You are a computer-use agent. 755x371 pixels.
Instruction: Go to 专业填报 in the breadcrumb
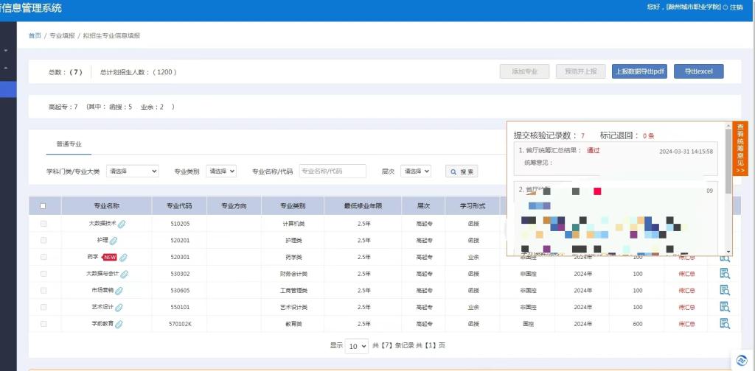tap(62, 35)
